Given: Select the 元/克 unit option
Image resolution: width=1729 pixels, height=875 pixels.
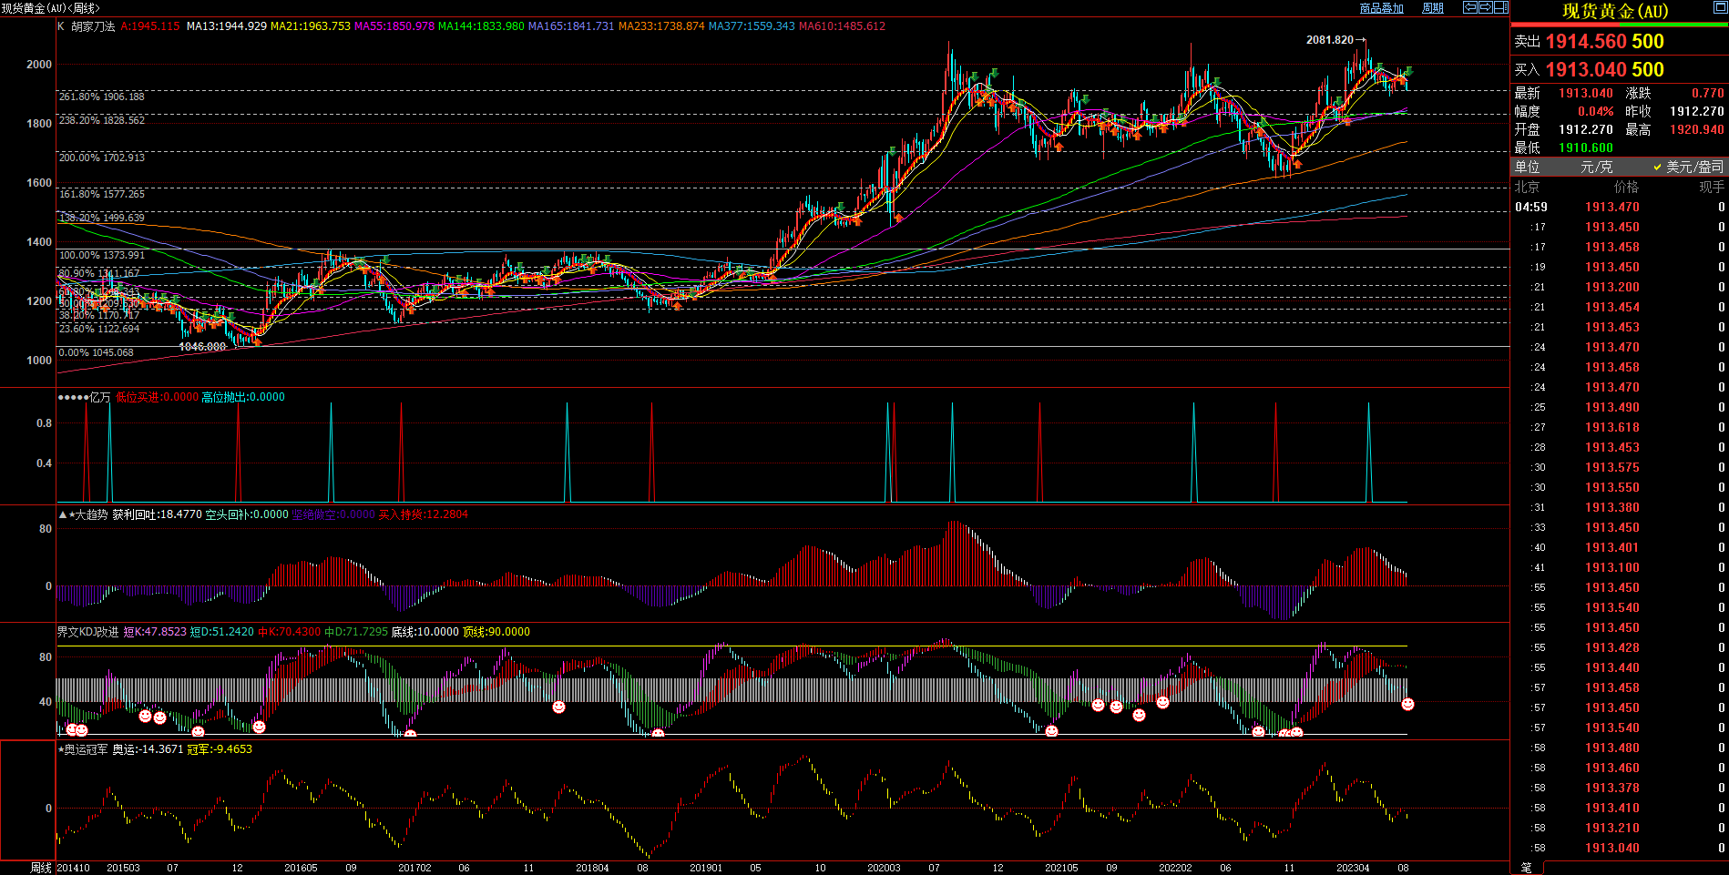Looking at the screenshot, I should coord(1596,167).
